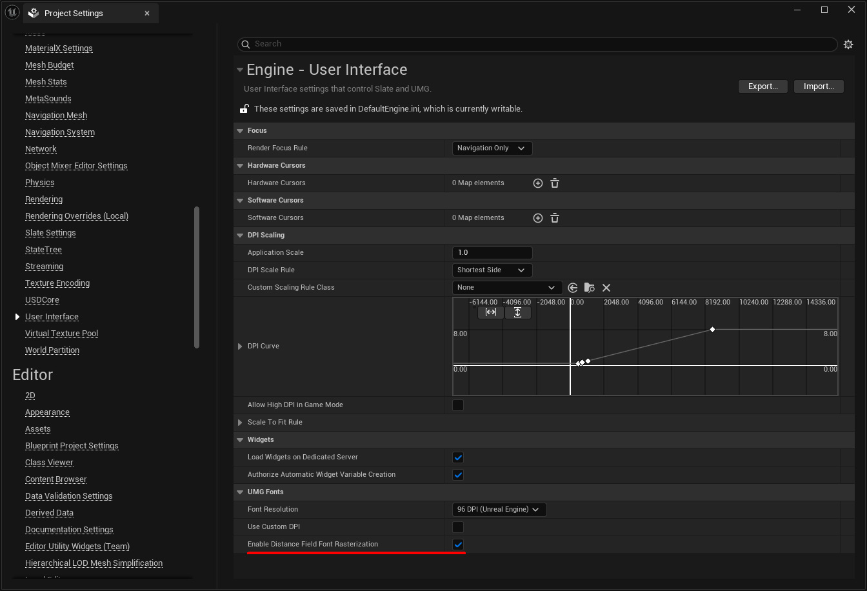Screen dimensions: 867x591
Task: Click the Import... button
Action: pos(819,86)
